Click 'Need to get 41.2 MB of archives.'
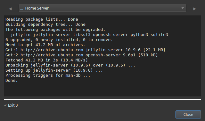The width and height of the screenshot is (205, 121). coord(45,45)
